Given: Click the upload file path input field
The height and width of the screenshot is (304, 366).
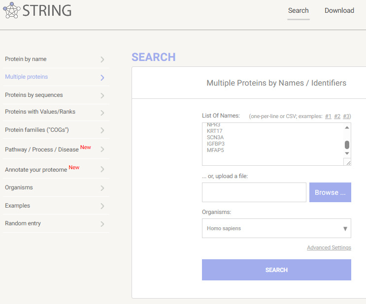Looking at the screenshot, I should tap(254, 192).
